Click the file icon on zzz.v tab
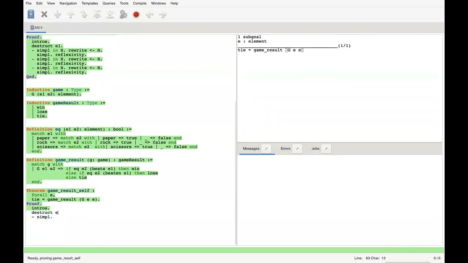The width and height of the screenshot is (468, 263). click(x=32, y=27)
